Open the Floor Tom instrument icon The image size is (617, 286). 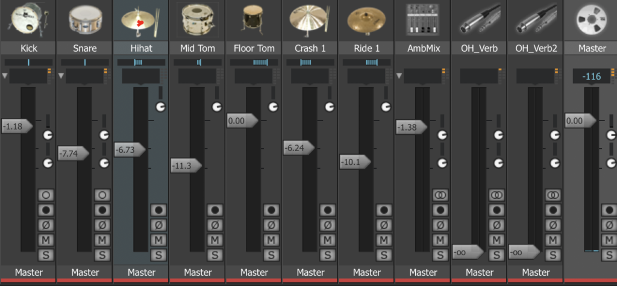(253, 19)
